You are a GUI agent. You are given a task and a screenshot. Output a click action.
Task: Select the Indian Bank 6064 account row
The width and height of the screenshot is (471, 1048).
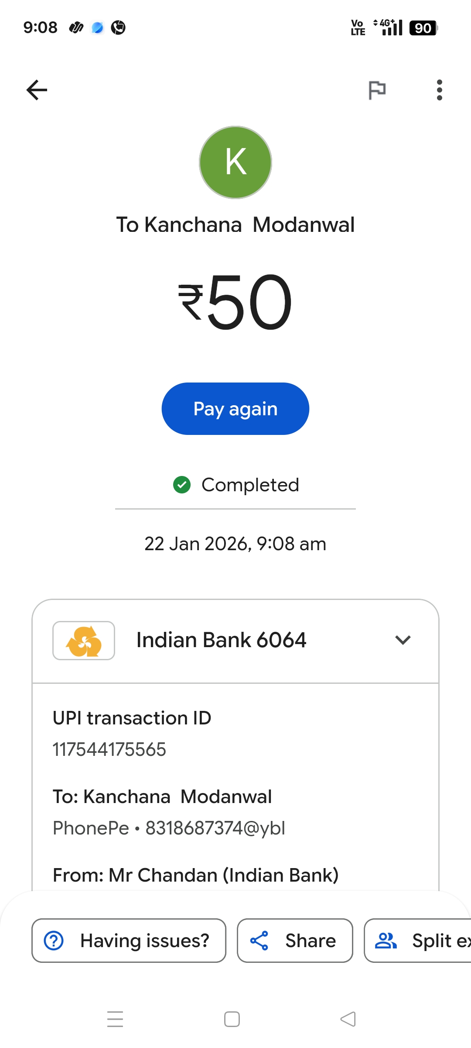[222, 640]
